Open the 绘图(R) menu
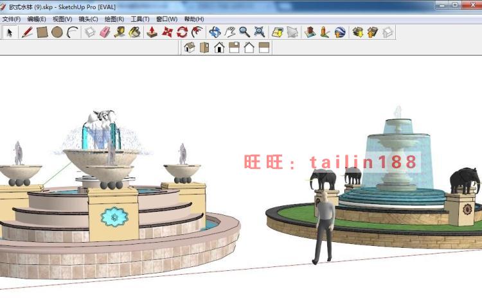The height and width of the screenshot is (303, 482). coord(114,19)
